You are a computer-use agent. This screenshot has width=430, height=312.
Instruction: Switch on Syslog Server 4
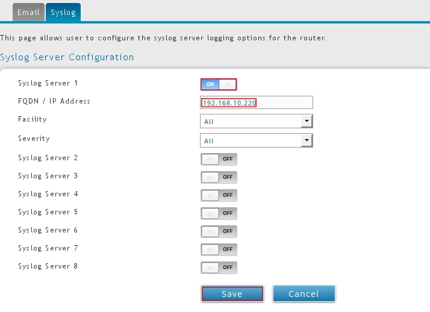219,195
